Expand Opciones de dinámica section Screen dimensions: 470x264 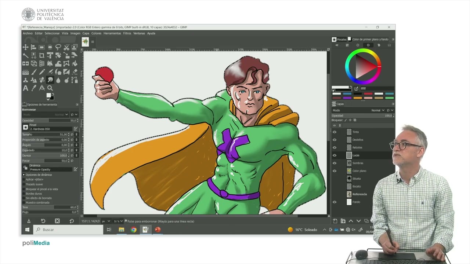click(24, 175)
